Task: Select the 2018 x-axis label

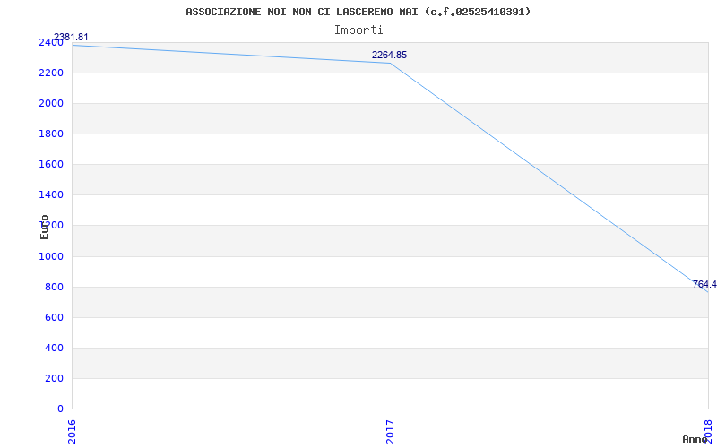Action: 708,430
